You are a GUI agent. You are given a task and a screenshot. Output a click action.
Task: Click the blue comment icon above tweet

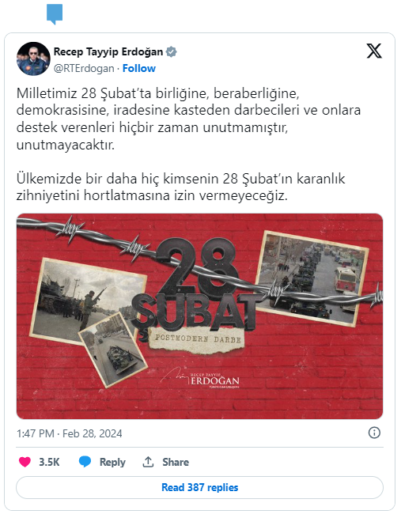pos(55,14)
